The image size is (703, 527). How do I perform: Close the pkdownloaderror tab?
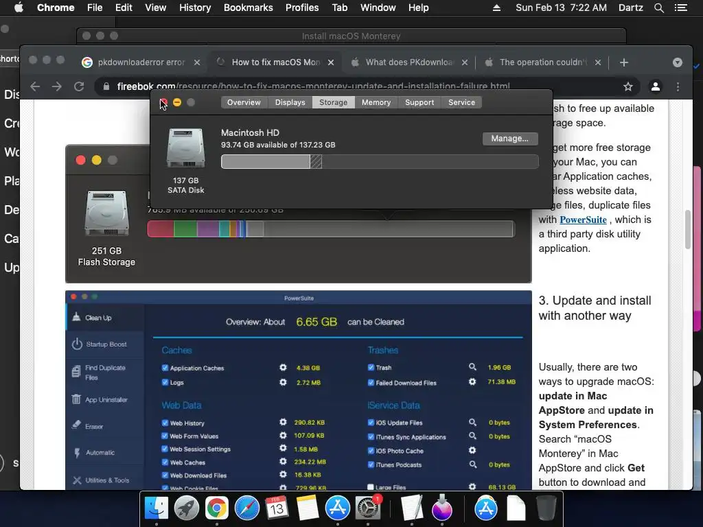[197, 62]
